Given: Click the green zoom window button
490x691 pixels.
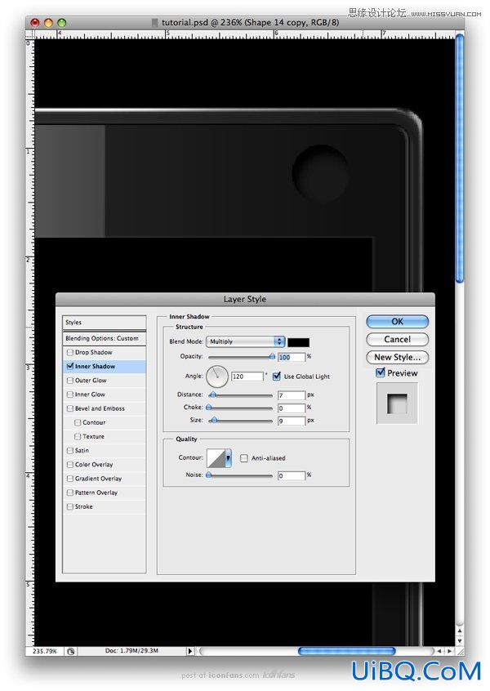Looking at the screenshot, I should pyautogui.click(x=61, y=23).
